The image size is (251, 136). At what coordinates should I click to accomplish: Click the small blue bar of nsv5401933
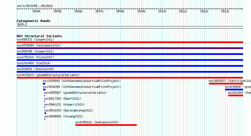tap(45, 113)
